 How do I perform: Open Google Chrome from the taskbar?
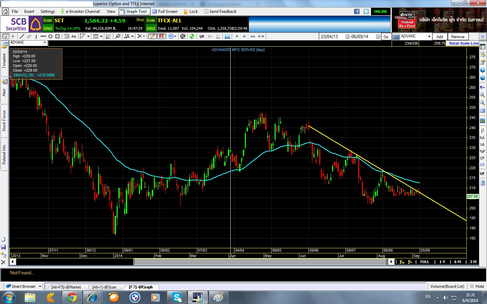pyautogui.click(x=71, y=298)
